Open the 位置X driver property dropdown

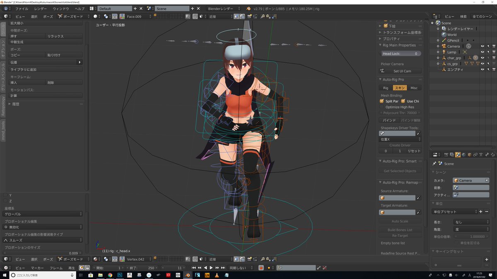400,139
